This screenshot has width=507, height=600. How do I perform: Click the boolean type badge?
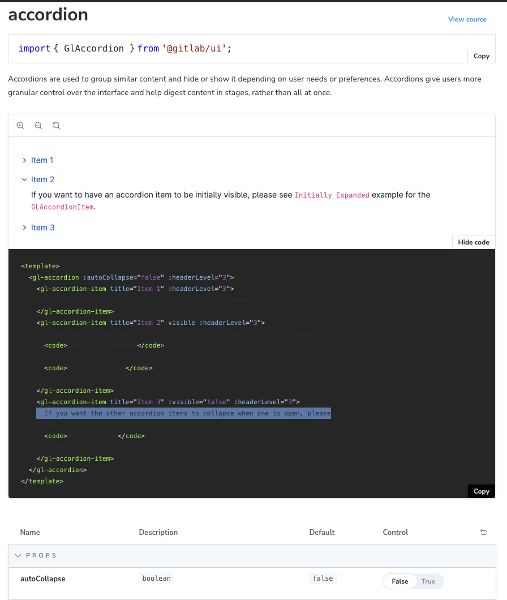156,578
